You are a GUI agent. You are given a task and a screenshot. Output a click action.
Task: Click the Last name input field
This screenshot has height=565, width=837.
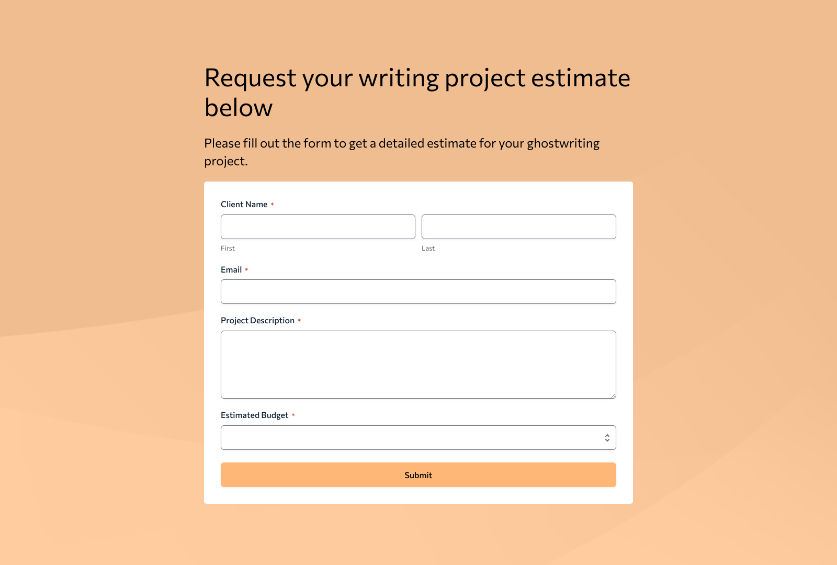point(518,227)
